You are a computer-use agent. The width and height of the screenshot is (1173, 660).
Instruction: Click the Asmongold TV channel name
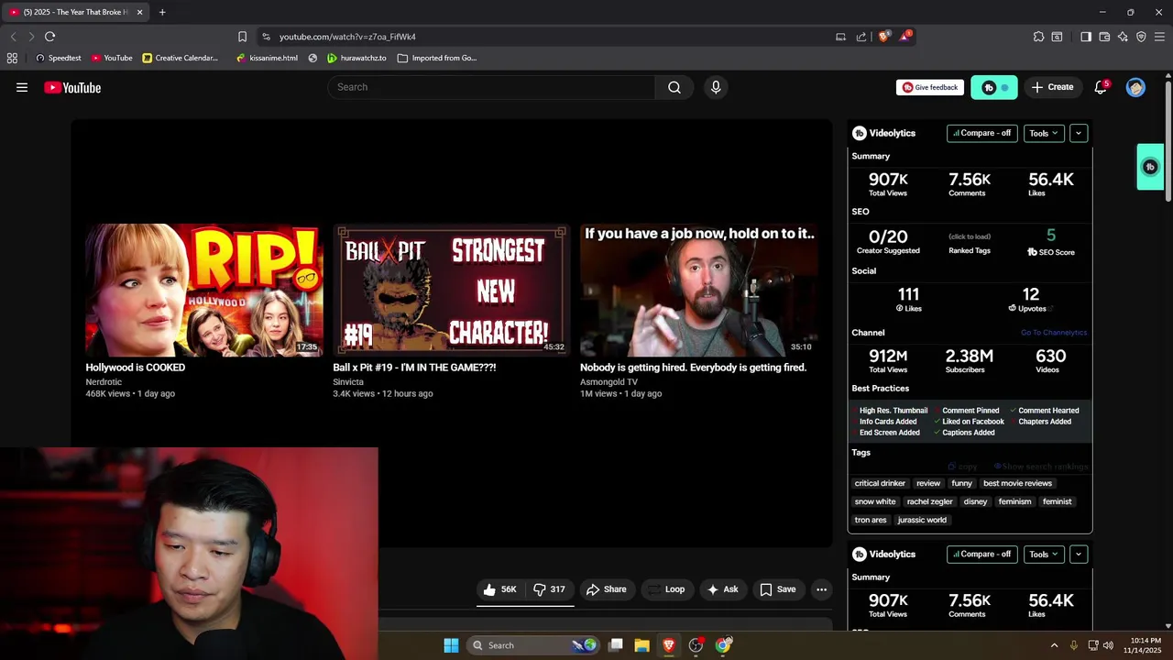608,382
